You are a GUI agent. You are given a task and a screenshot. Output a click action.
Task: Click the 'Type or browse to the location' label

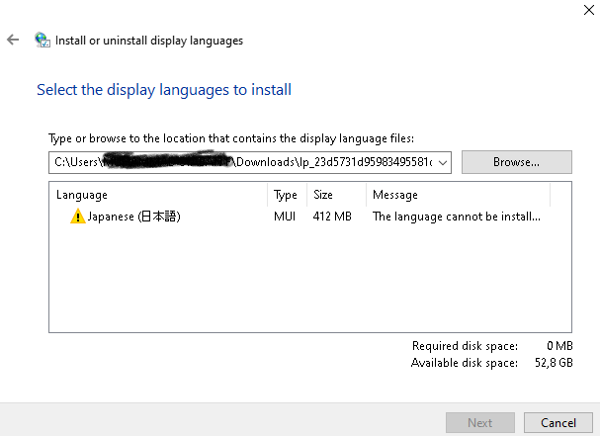click(231, 138)
